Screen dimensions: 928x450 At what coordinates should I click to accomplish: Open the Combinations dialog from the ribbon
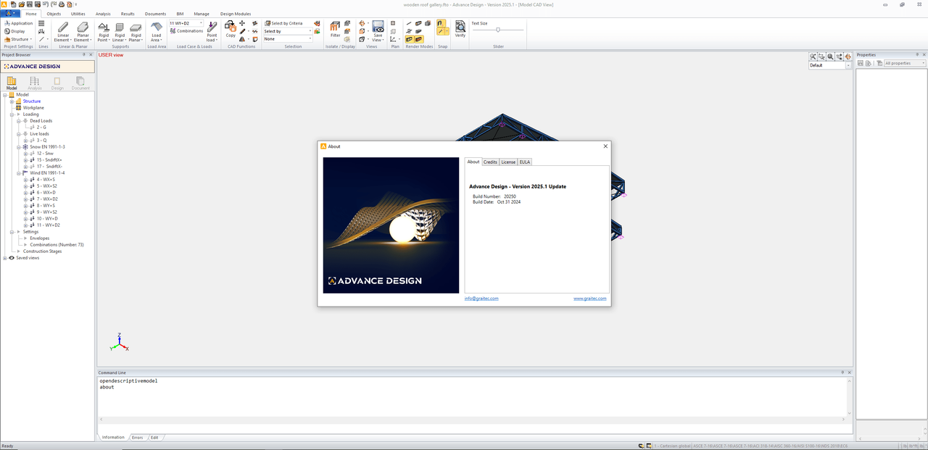click(186, 31)
